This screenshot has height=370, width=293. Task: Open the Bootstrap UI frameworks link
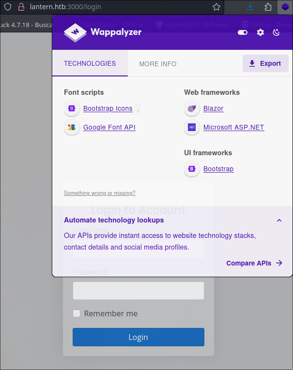(x=218, y=169)
